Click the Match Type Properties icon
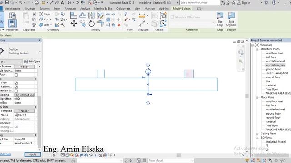This screenshot has height=163, width=291. 35,24
